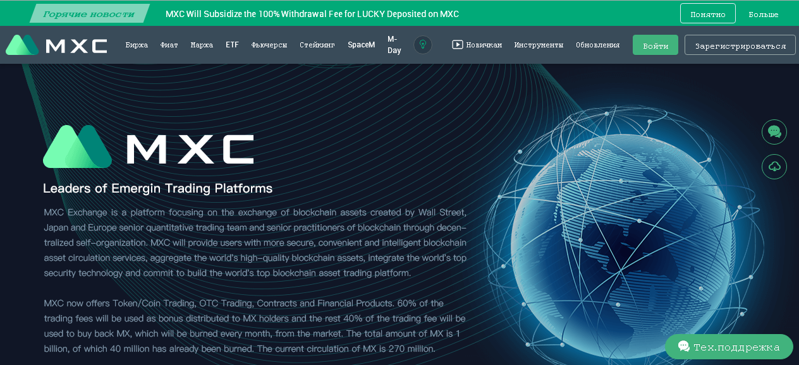Open the Новичкам tutorial link

pyautogui.click(x=484, y=45)
